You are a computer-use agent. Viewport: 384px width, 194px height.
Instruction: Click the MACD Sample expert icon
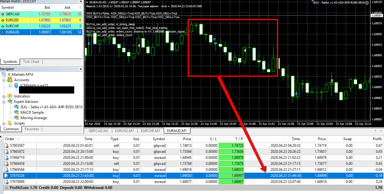(x=16, y=112)
